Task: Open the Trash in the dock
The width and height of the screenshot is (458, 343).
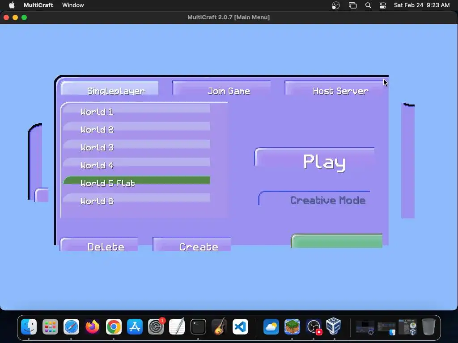Action: click(428, 326)
